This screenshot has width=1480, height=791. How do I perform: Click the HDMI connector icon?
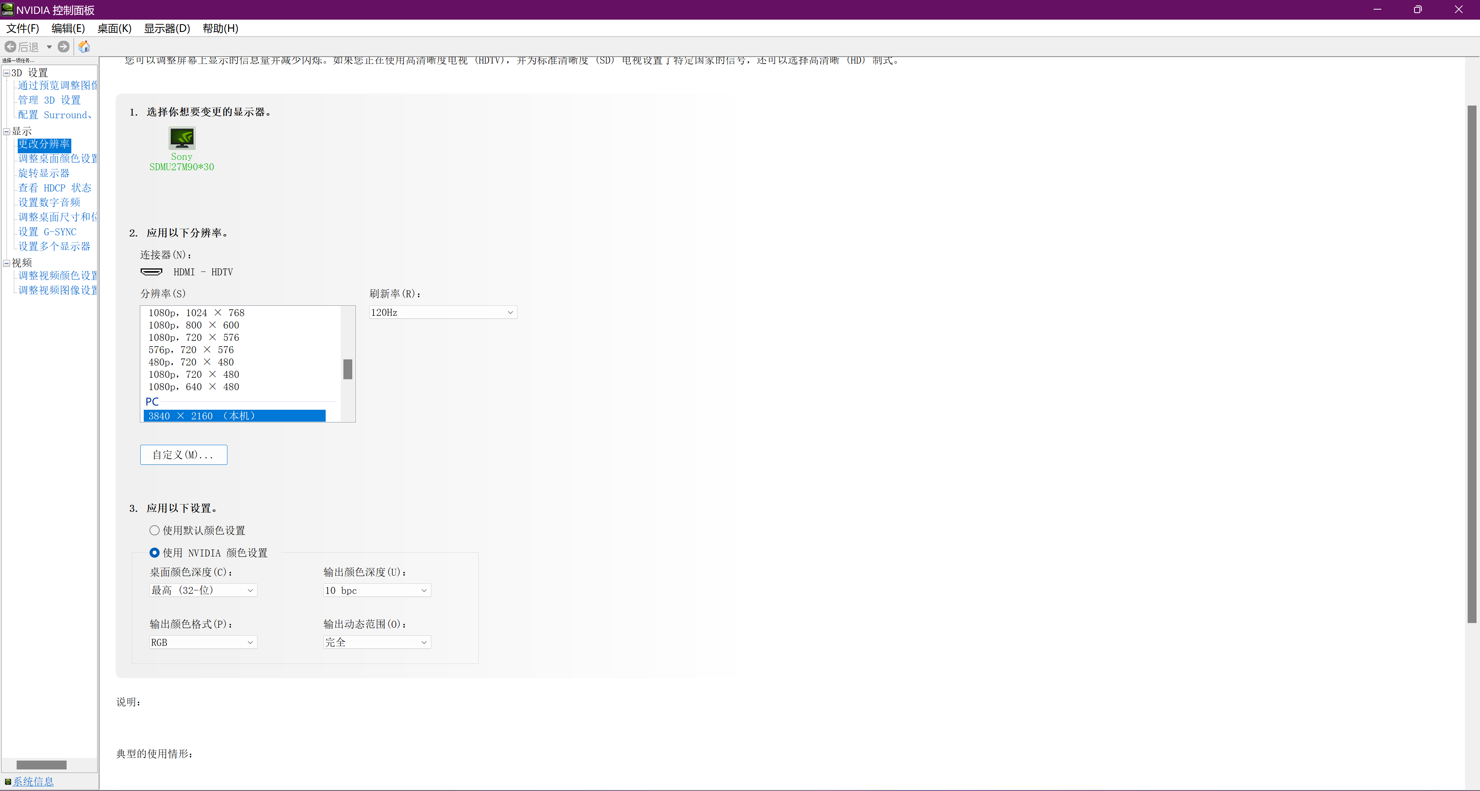(x=152, y=271)
